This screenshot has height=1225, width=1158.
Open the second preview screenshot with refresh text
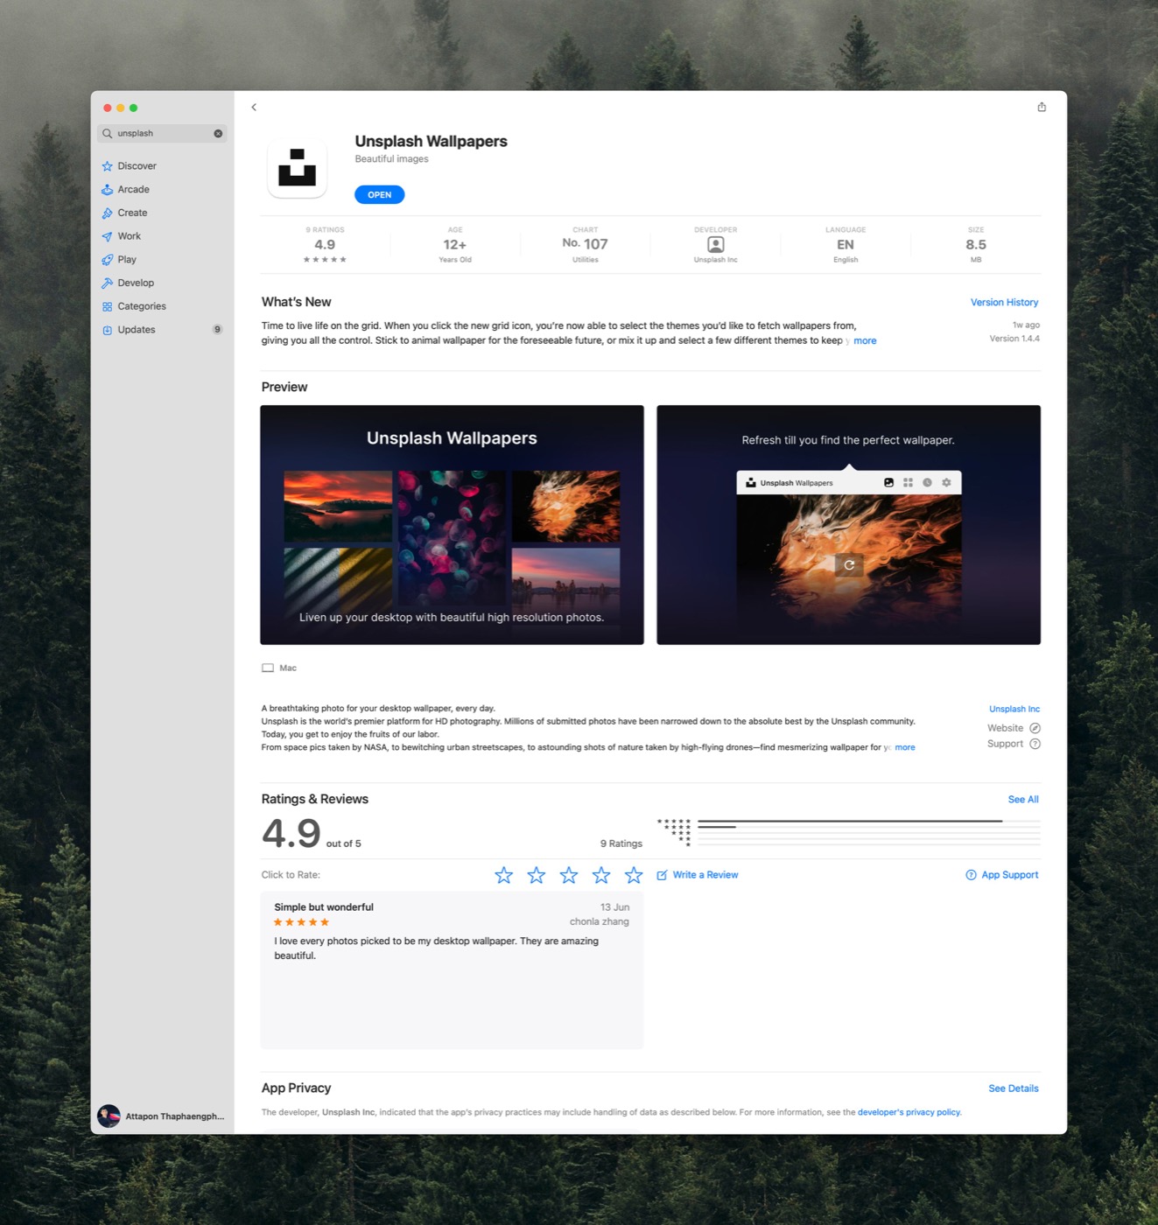pos(848,525)
